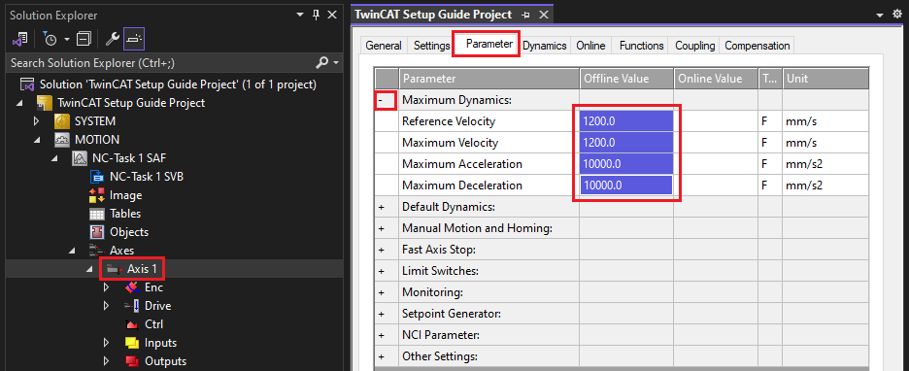Open the Solution Explorer window options arrow

click(x=300, y=16)
